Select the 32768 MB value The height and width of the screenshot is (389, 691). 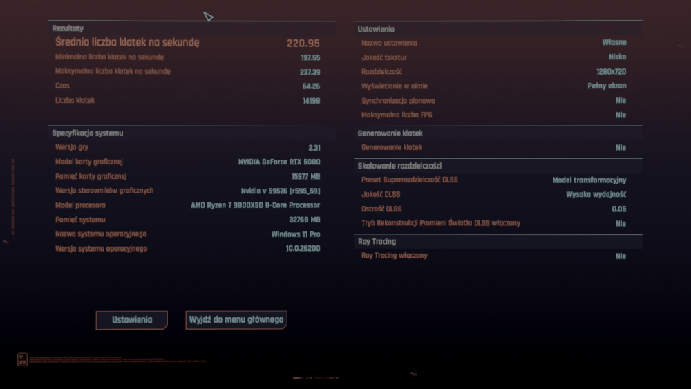click(x=305, y=220)
